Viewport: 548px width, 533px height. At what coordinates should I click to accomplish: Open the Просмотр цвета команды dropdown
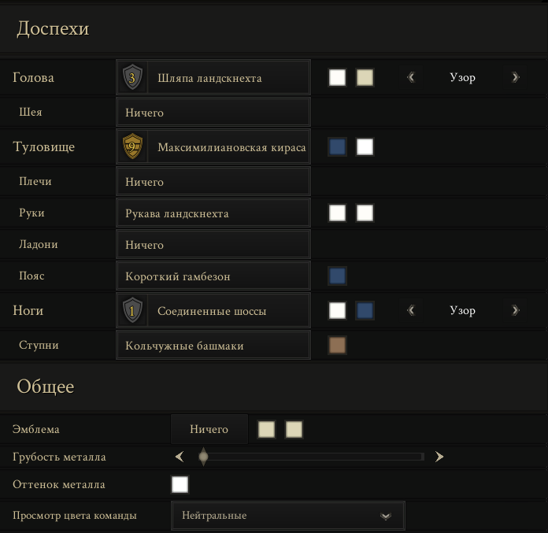(x=288, y=516)
